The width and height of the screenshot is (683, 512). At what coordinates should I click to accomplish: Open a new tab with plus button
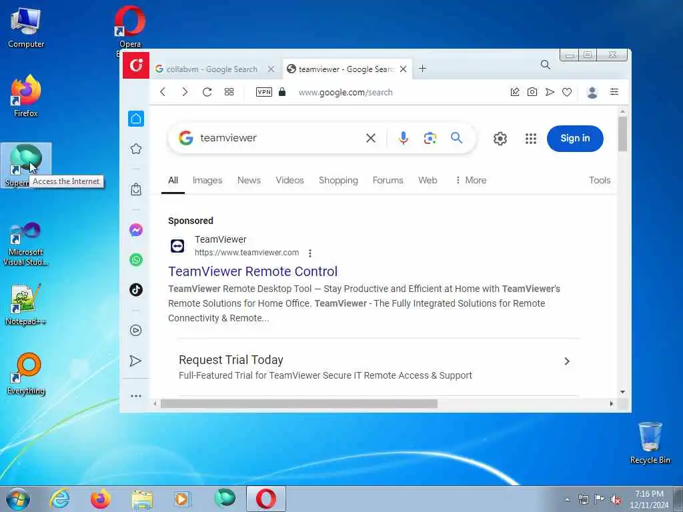coord(422,69)
